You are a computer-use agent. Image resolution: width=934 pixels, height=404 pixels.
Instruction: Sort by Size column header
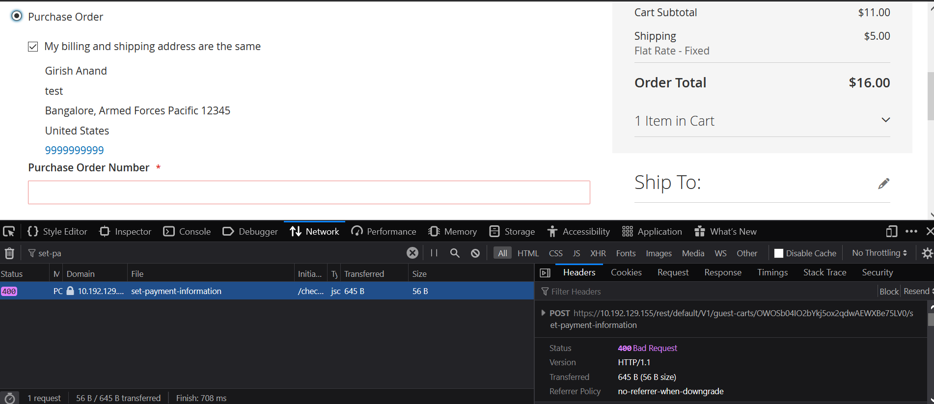coord(470,274)
